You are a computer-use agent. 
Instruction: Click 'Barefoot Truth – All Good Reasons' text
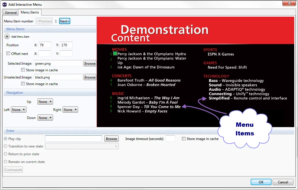click(x=149, y=80)
